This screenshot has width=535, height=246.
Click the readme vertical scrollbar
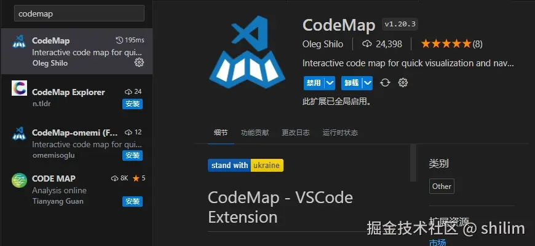[x=413, y=163]
